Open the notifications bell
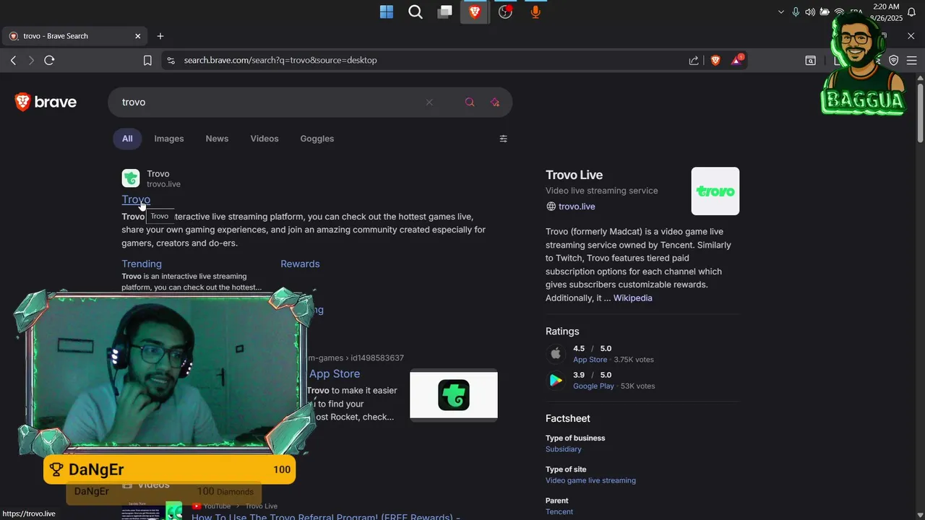Screen dimensions: 925x520 coord(911,12)
